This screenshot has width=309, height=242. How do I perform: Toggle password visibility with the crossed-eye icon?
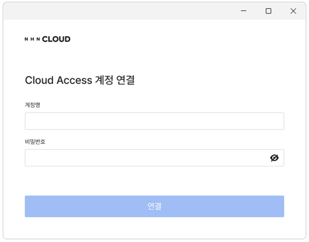pos(274,158)
